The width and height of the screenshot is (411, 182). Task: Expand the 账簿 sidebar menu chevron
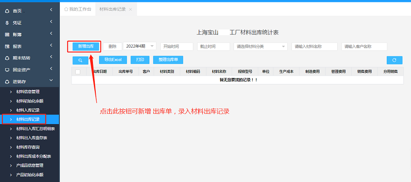(x=51, y=33)
